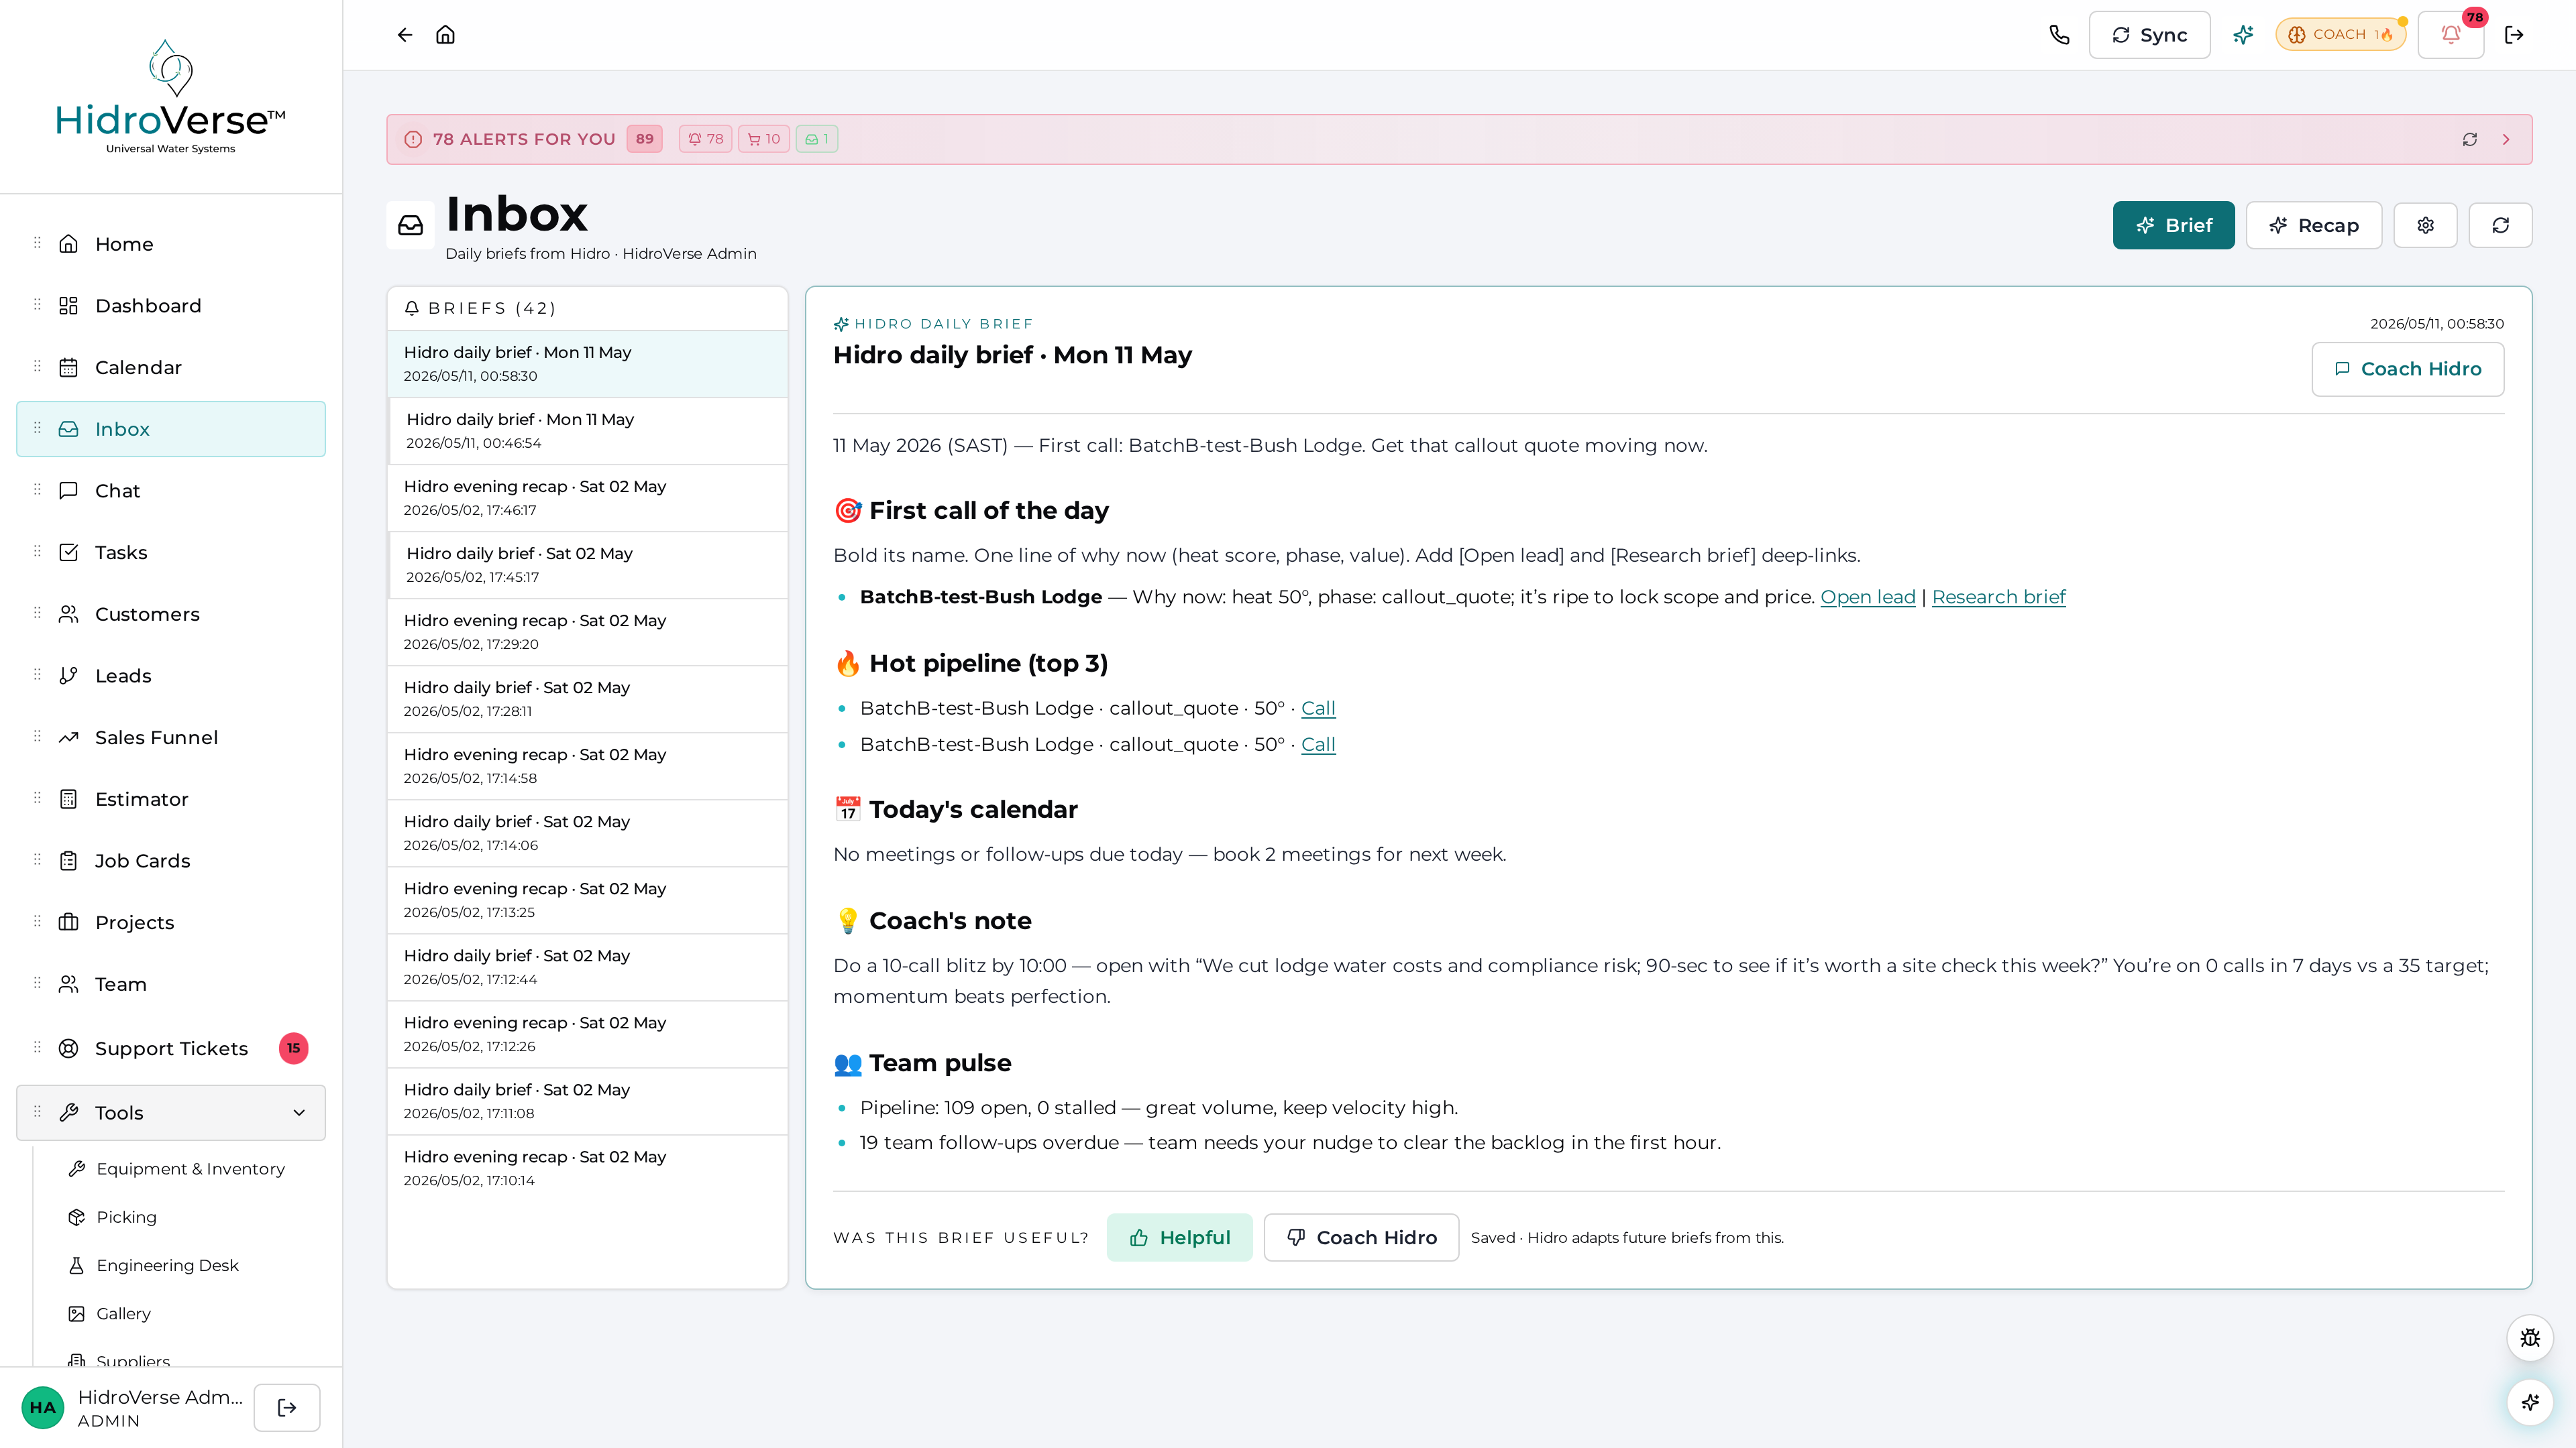
Task: Click sign-out button beside HidroVerse Admin
Action: click(287, 1407)
